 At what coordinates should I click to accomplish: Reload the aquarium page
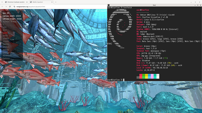(10, 6)
